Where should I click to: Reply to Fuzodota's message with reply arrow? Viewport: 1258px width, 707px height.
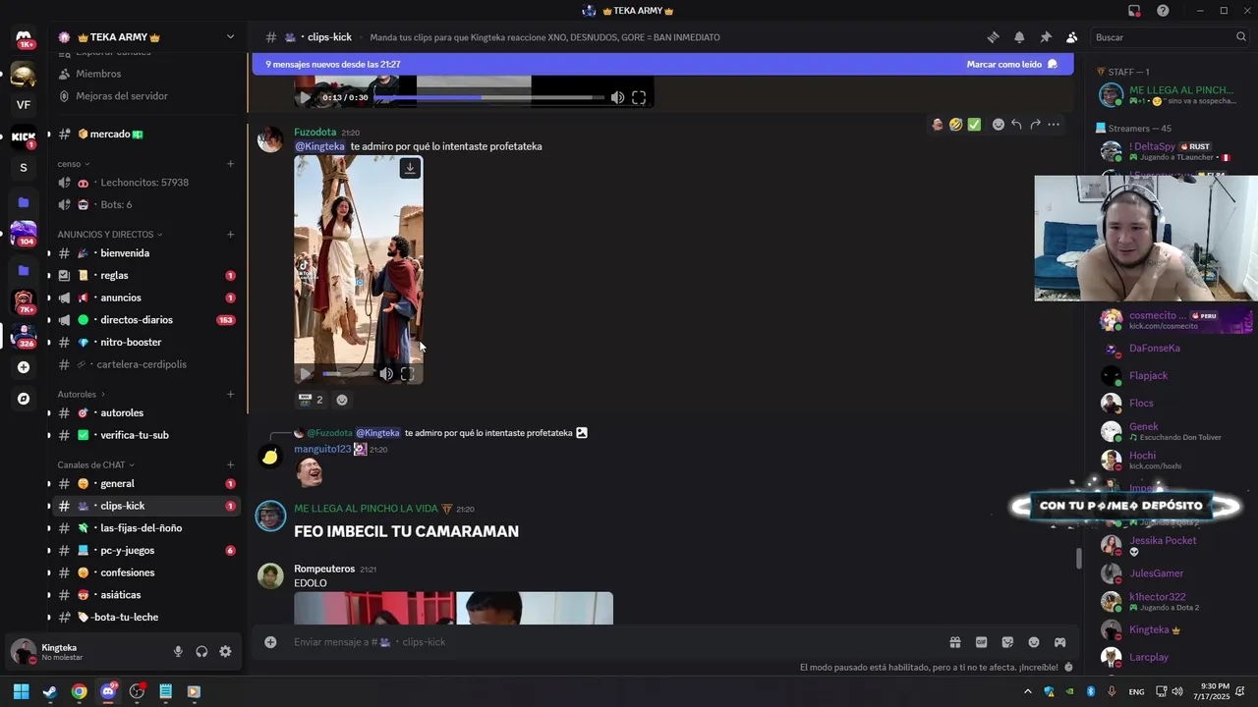[1016, 125]
